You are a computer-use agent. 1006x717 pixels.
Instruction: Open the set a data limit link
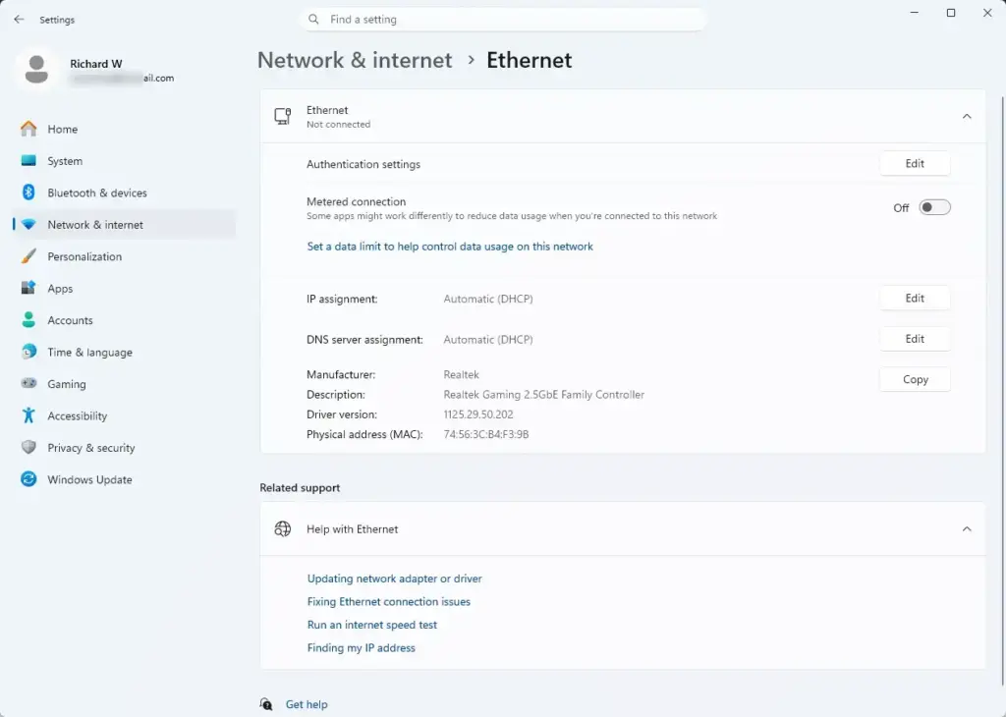click(x=450, y=247)
